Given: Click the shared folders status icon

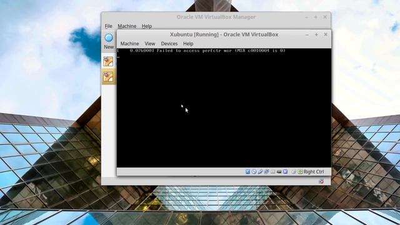Looking at the screenshot, I should tap(272, 172).
